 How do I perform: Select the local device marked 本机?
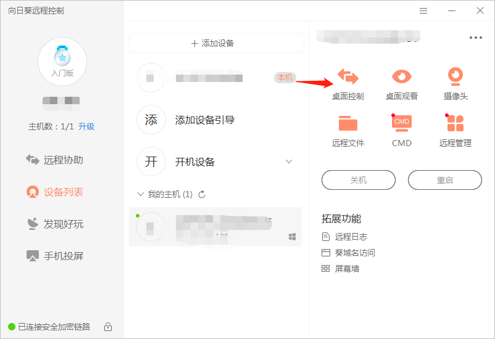(215, 78)
